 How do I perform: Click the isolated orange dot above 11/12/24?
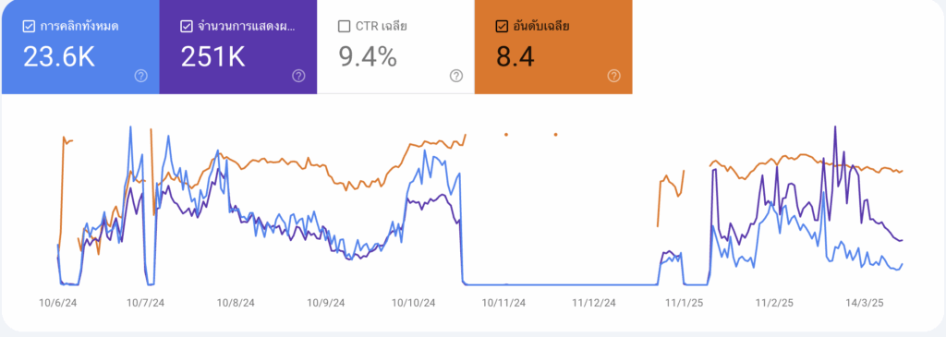pos(555,135)
